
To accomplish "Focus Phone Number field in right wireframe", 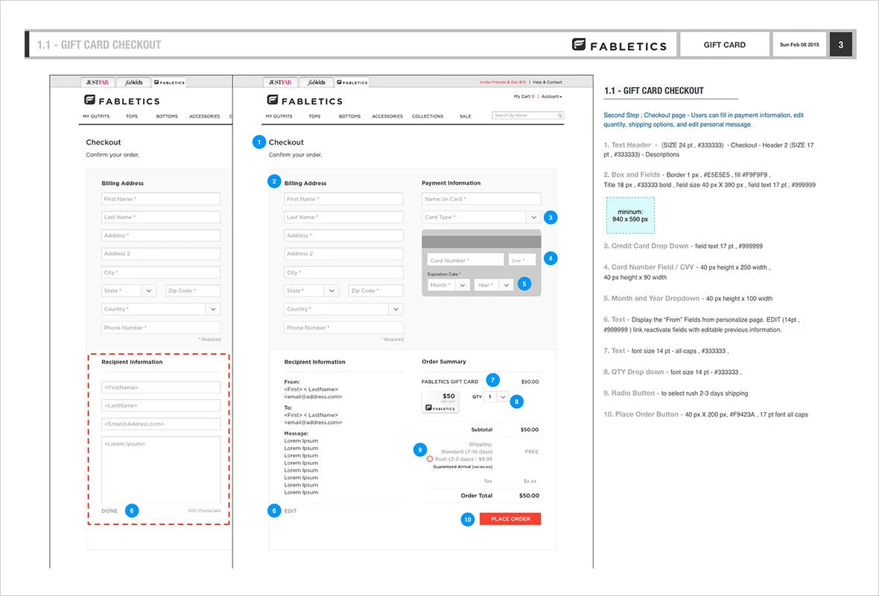I will coord(343,328).
